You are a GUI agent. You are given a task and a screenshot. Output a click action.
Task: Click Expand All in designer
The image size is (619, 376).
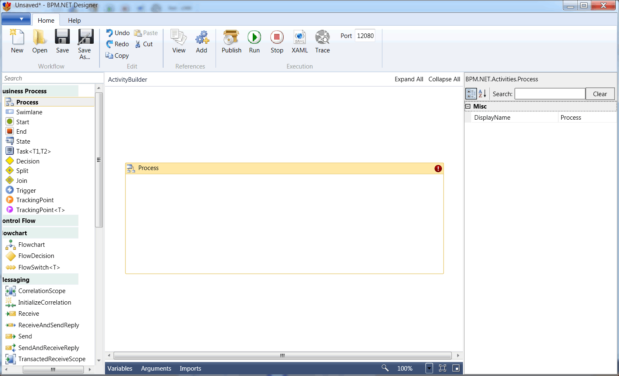pos(409,79)
